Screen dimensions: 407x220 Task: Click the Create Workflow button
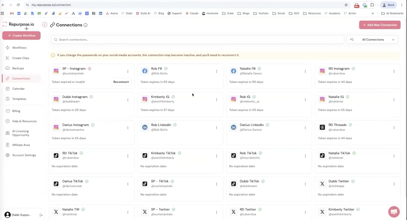21,35
